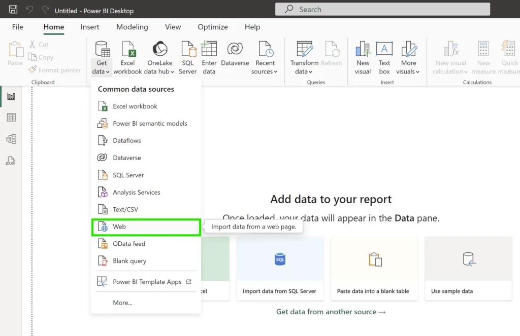This screenshot has width=520, height=336.
Task: Choose Excel workbook from data sources list
Action: point(146,106)
